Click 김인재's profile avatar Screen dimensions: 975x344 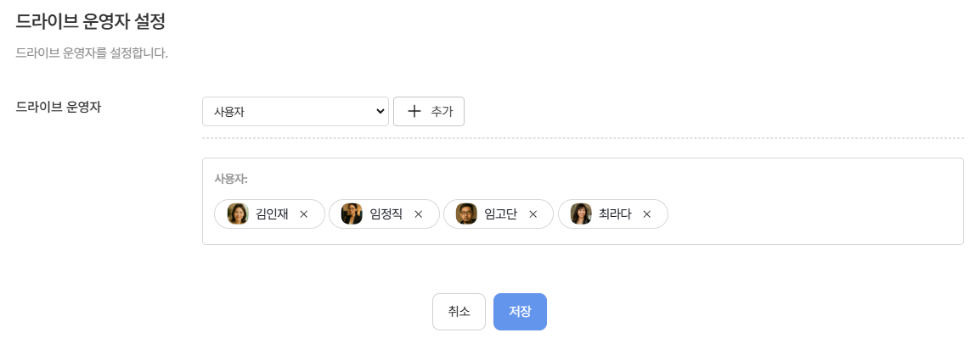[238, 214]
